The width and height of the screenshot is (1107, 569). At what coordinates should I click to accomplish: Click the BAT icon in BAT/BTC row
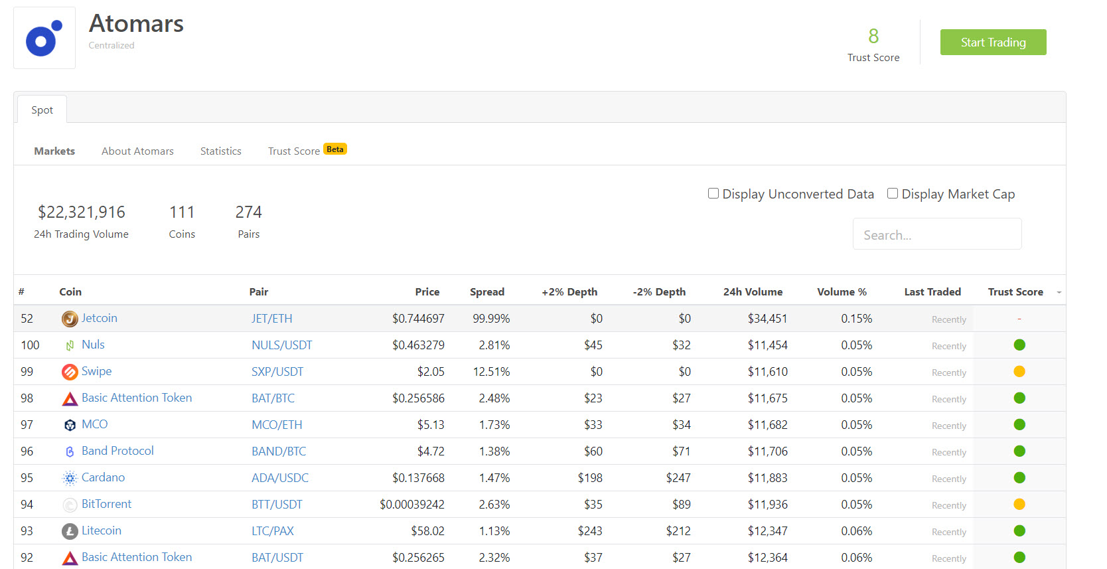point(70,398)
